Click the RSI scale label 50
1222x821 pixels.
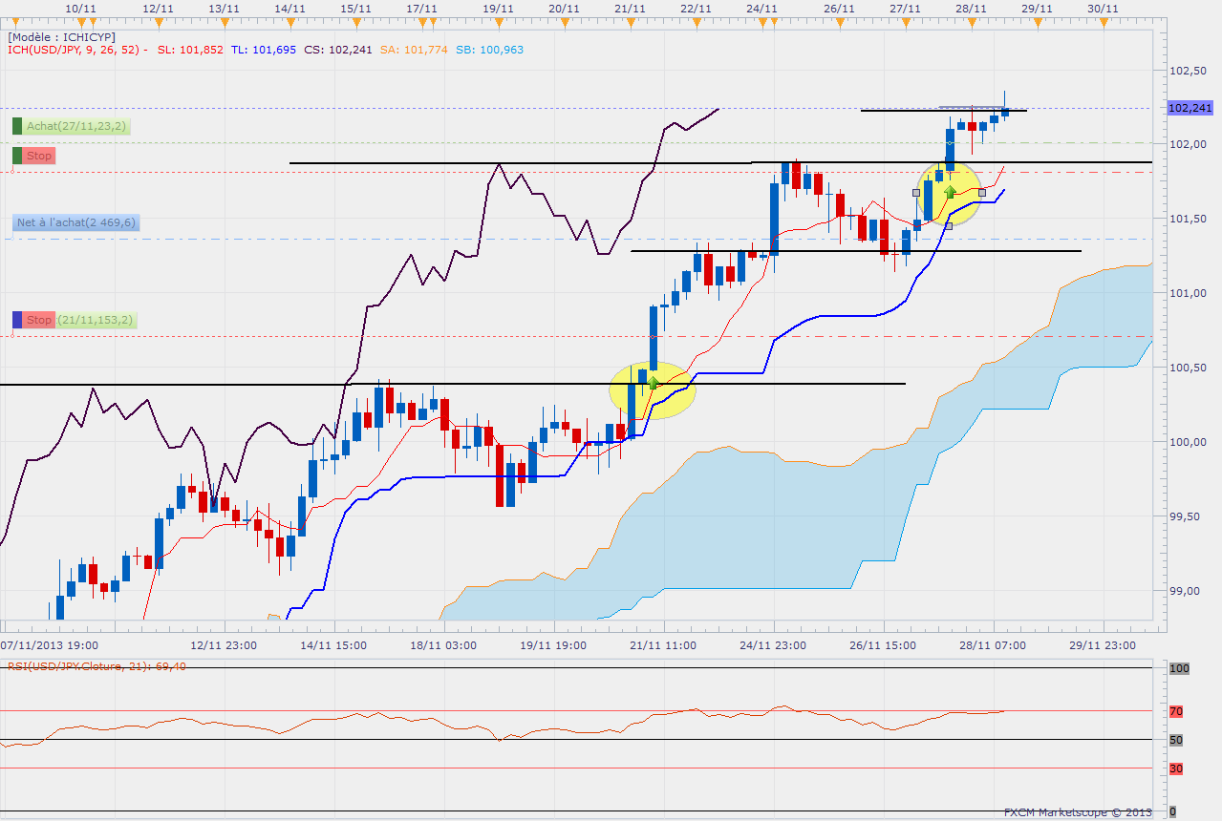(x=1176, y=740)
